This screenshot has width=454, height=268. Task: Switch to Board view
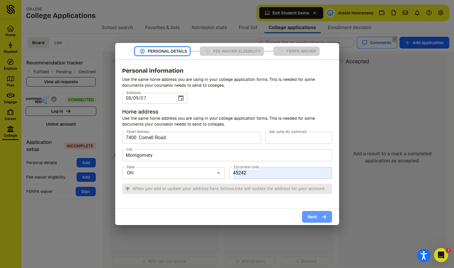click(x=38, y=43)
